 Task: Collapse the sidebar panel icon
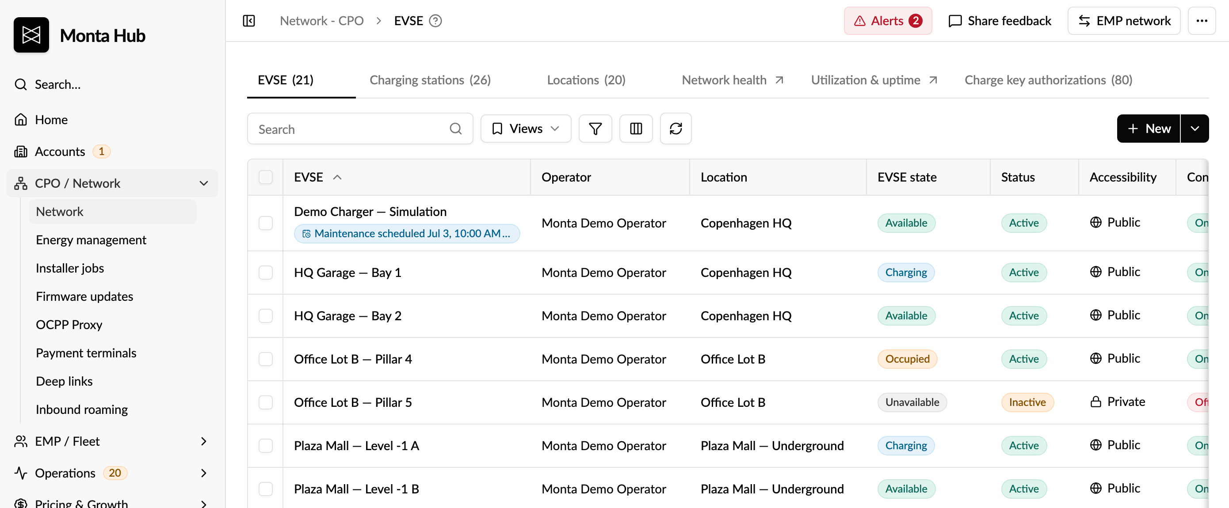[x=249, y=21]
